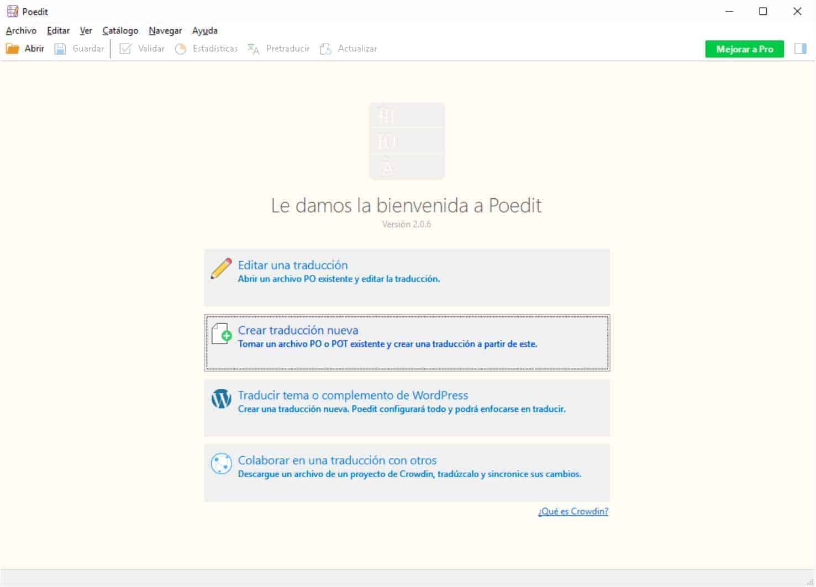Image resolution: width=816 pixels, height=587 pixels.
Task: Pick Traducir tema o complemento de WordPress
Action: click(407, 408)
